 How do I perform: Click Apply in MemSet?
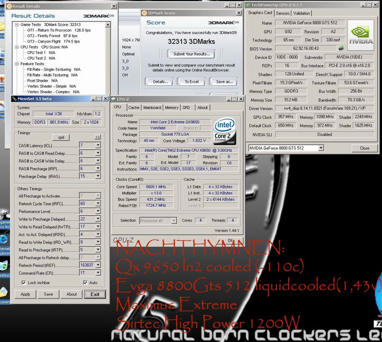pyautogui.click(x=25, y=294)
